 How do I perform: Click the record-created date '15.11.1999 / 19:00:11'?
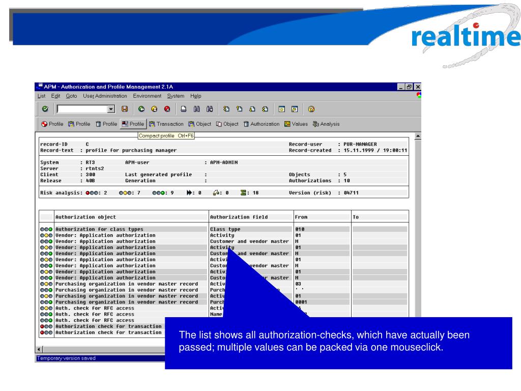(x=375, y=150)
